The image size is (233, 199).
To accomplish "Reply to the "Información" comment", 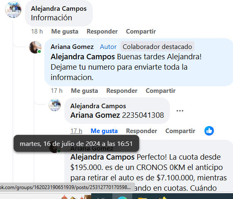I will tap(102, 32).
